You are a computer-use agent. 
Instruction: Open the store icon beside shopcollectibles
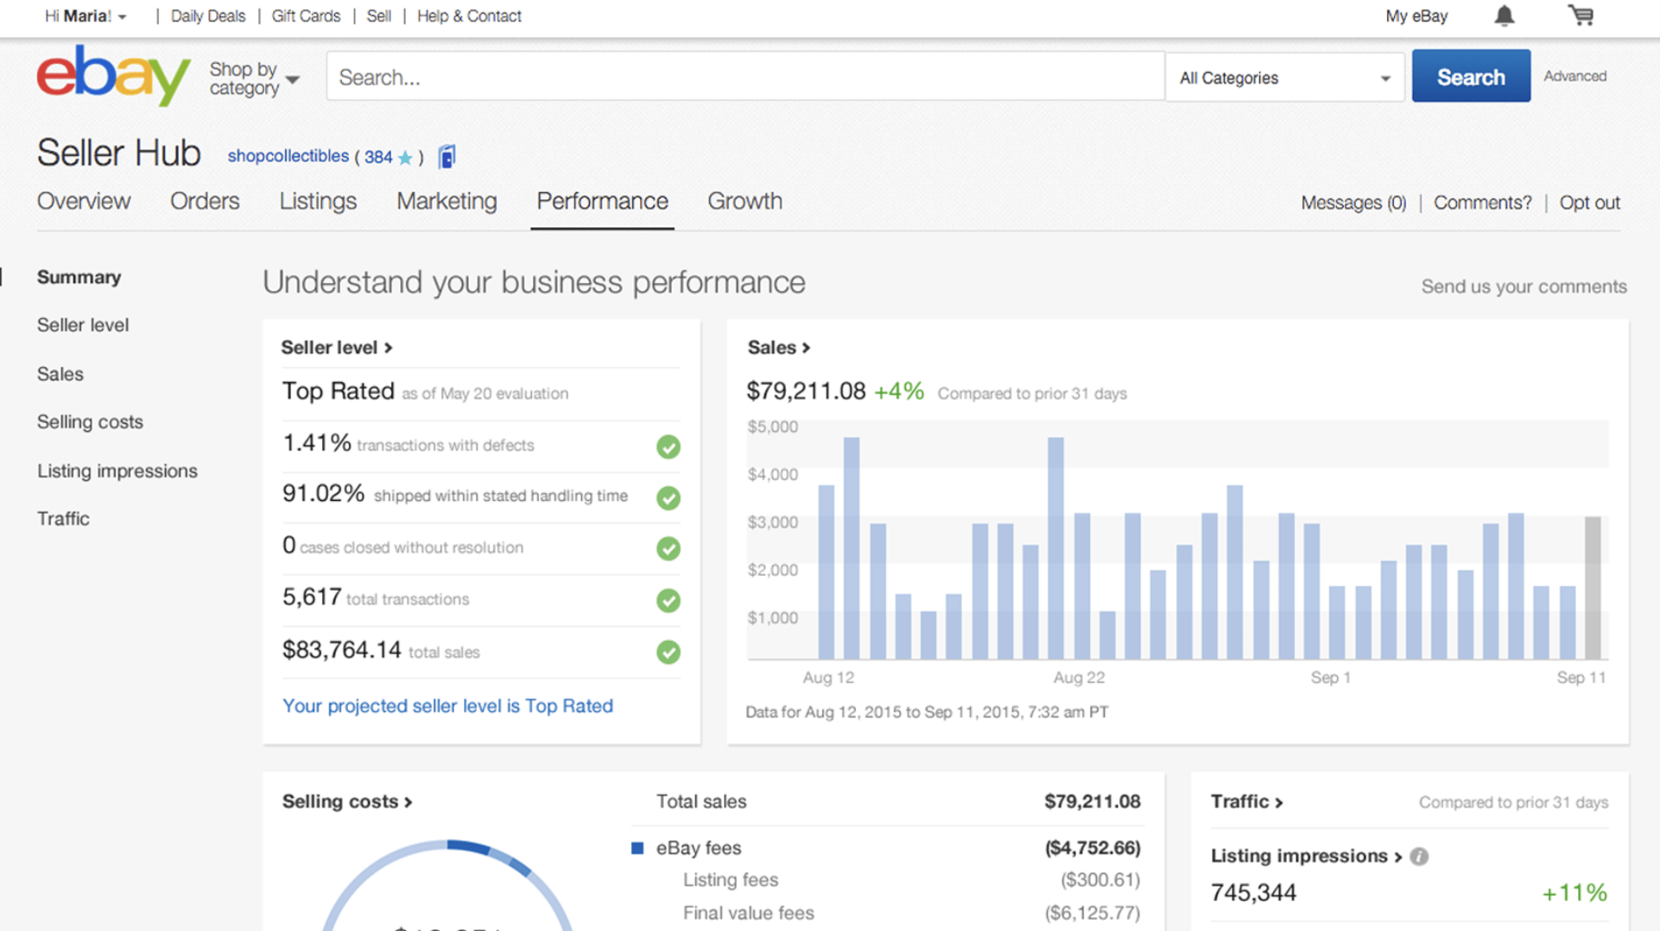447,156
